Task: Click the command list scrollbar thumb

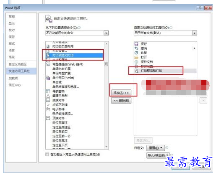Action: (107, 64)
